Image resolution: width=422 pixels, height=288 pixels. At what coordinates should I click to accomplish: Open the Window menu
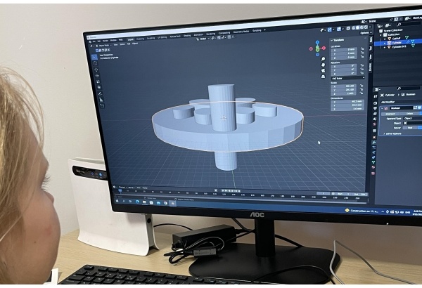pos(113,40)
